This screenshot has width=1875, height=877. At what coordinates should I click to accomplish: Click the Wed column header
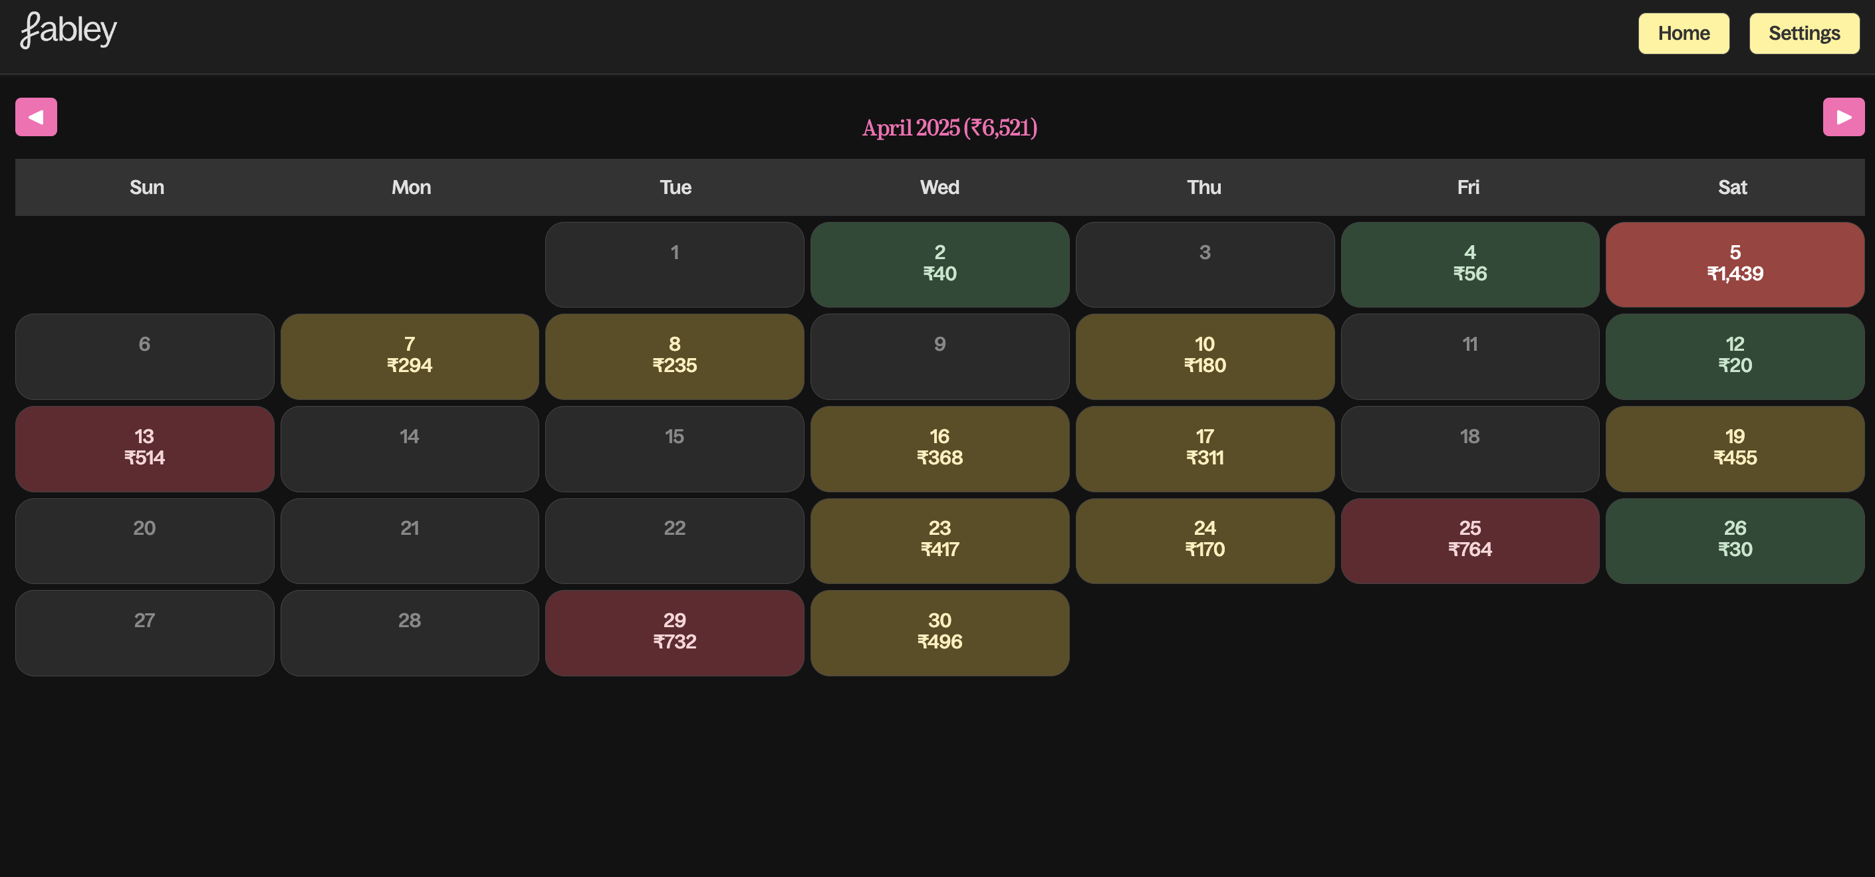point(939,187)
